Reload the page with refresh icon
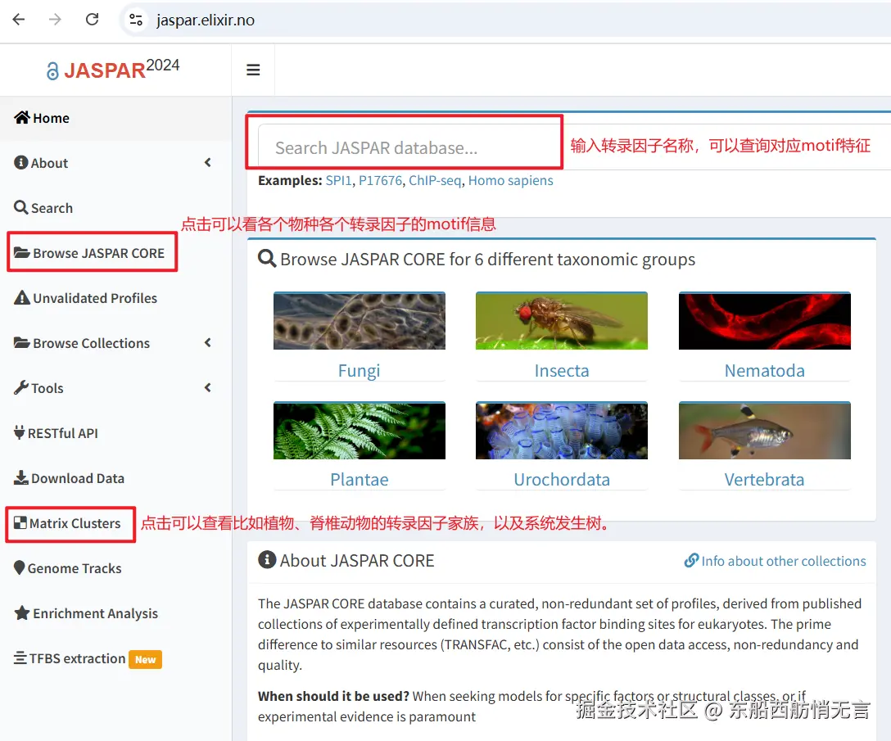Image resolution: width=891 pixels, height=741 pixels. pos(92,20)
